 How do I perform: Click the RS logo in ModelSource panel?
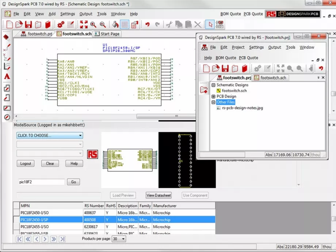point(92,154)
